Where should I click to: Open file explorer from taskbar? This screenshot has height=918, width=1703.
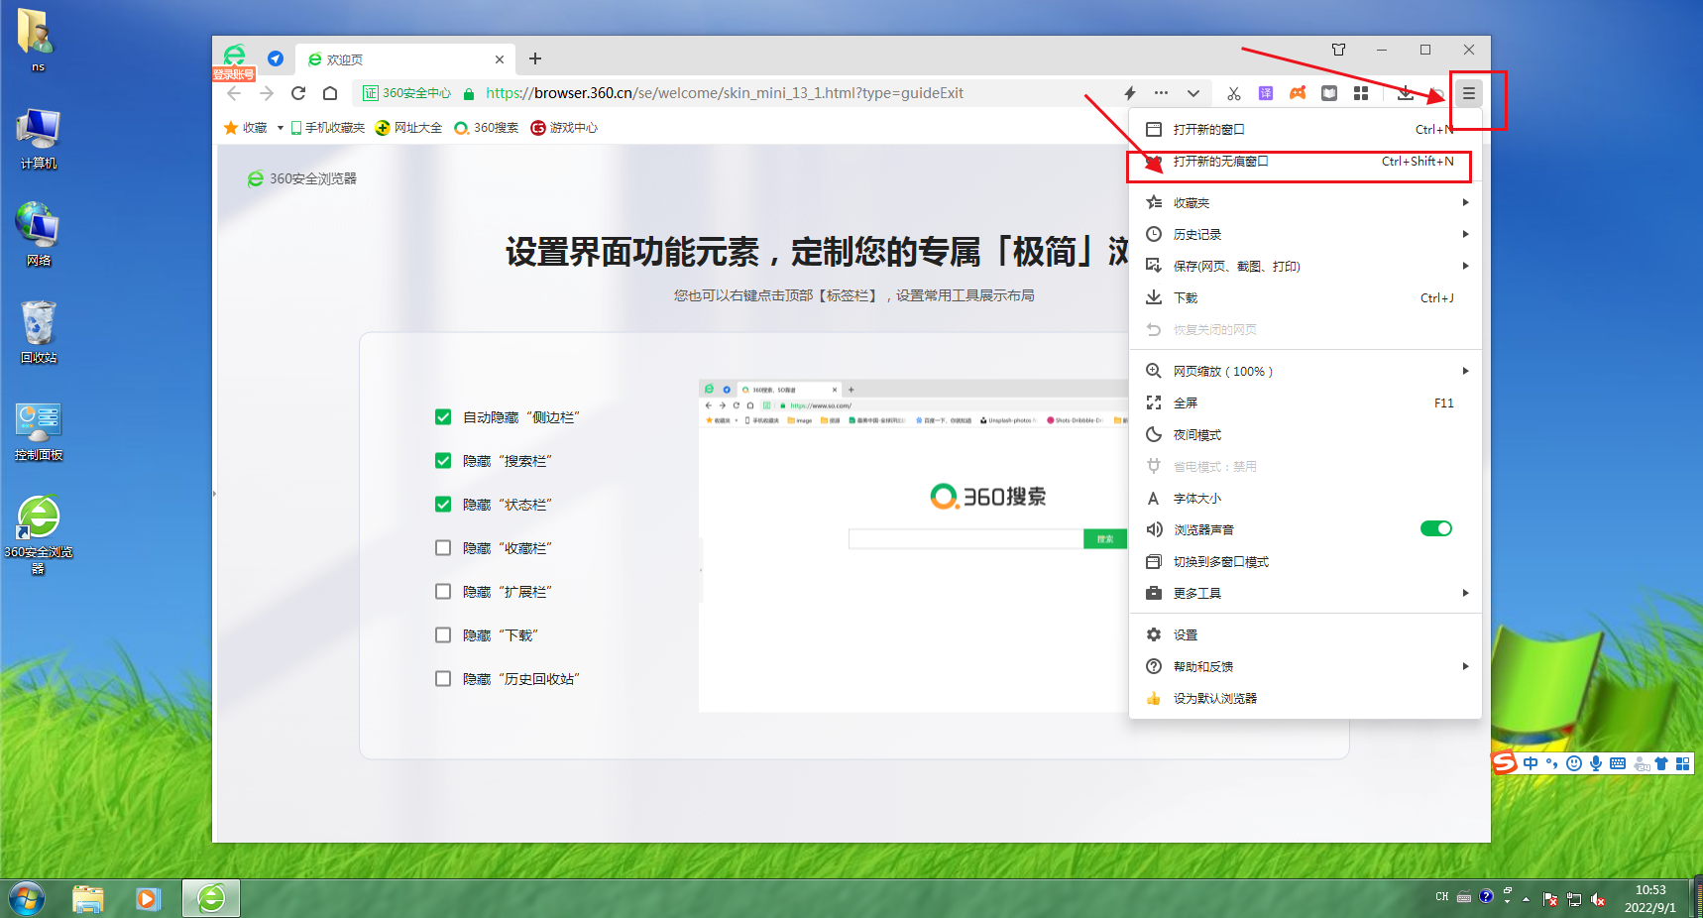click(88, 899)
